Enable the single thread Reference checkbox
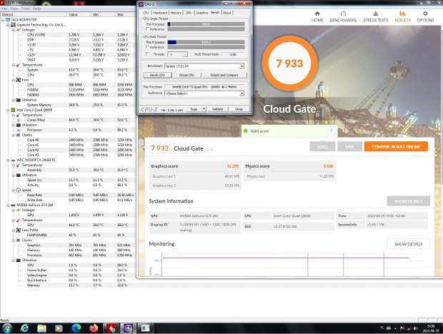443x334 pixels. [x=146, y=29]
